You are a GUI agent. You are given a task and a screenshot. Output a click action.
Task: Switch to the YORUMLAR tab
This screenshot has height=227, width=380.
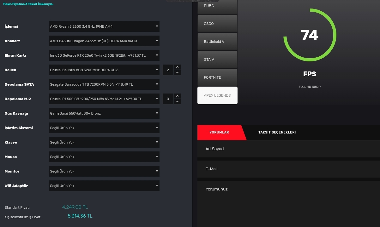(x=219, y=133)
